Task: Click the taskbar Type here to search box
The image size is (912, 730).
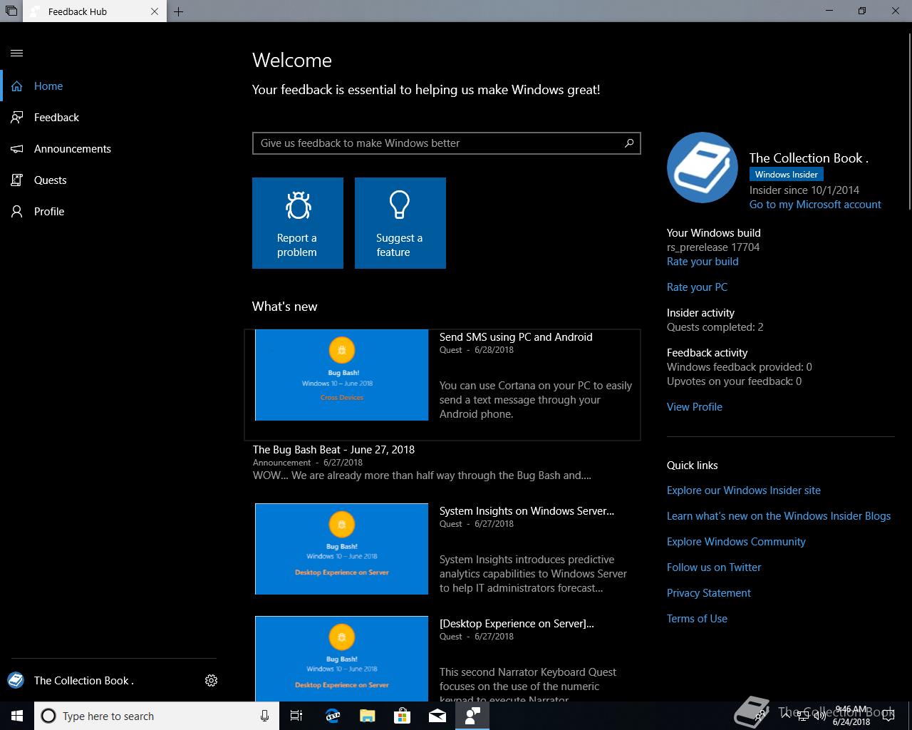Action: click(x=155, y=716)
